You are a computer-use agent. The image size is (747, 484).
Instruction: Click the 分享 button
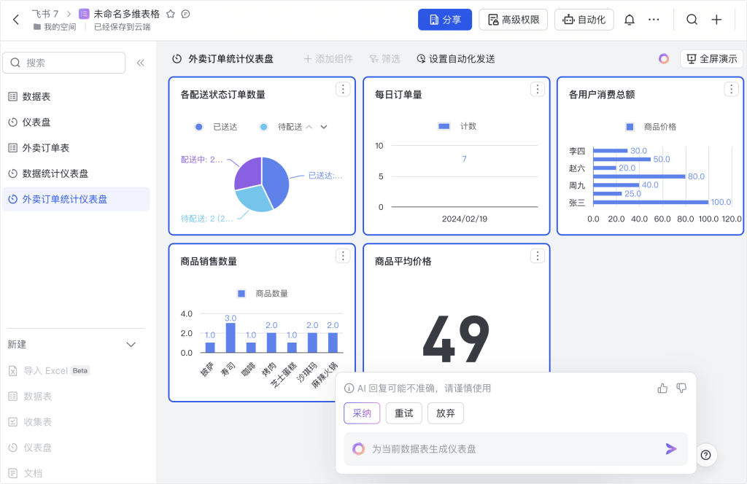[445, 20]
